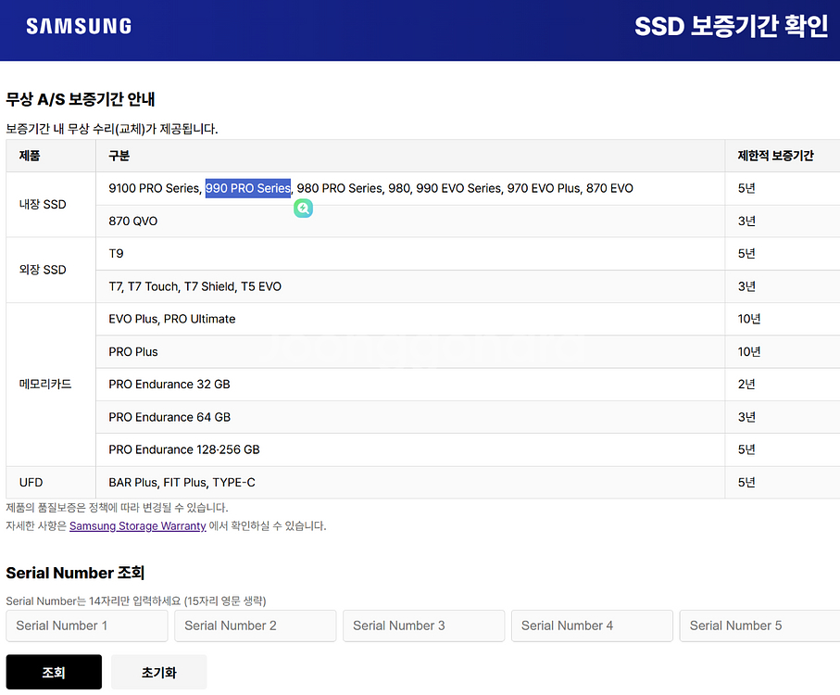This screenshot has width=840, height=695.
Task: Open the Samsung Storage Warranty link
Action: pyautogui.click(x=137, y=525)
